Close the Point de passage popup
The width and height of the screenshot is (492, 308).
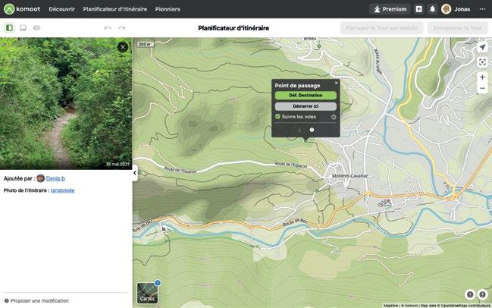click(337, 83)
